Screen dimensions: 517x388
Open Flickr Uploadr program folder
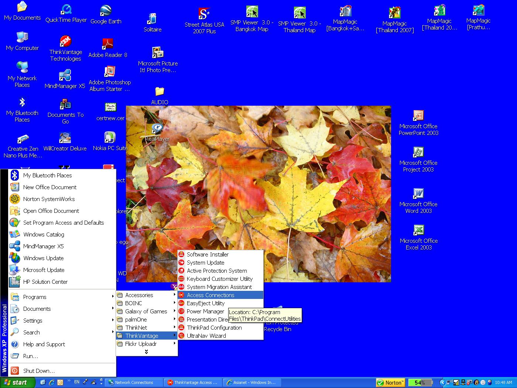pos(147,344)
